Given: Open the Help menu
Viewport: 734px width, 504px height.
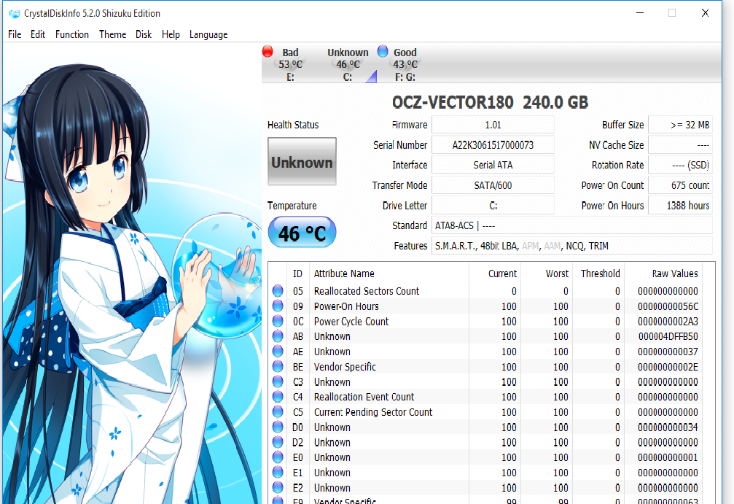Looking at the screenshot, I should pos(171,34).
